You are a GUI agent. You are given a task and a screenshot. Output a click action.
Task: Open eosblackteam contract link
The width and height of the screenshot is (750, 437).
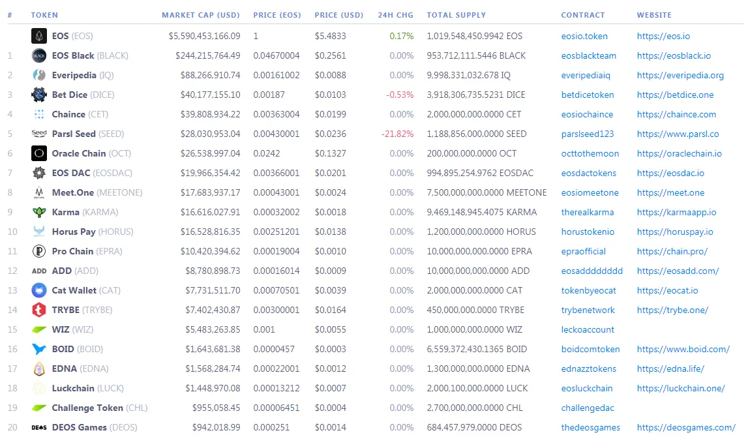click(588, 55)
